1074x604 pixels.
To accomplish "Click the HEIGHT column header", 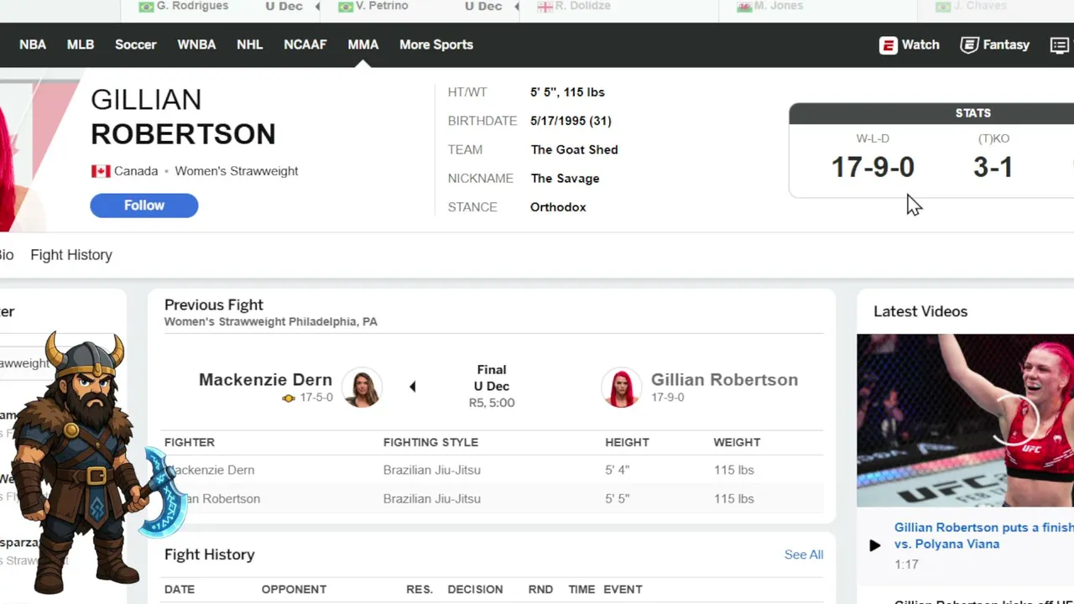I will [x=627, y=442].
